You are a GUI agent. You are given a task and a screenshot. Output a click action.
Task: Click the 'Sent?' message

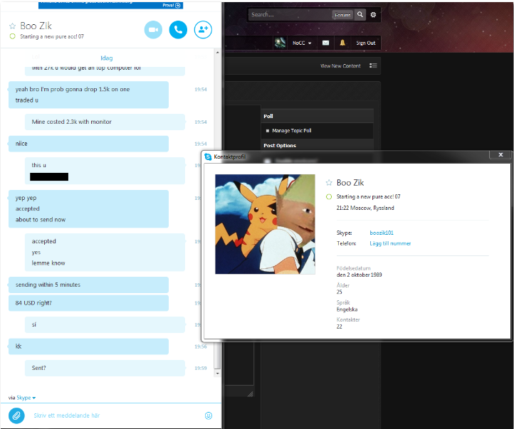(105, 368)
